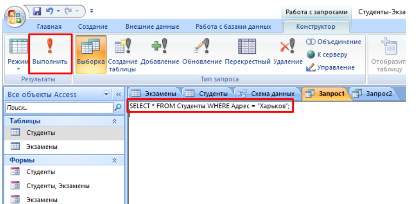Collapse the Формы group
This screenshot has height=204, width=416.
coord(114,160)
